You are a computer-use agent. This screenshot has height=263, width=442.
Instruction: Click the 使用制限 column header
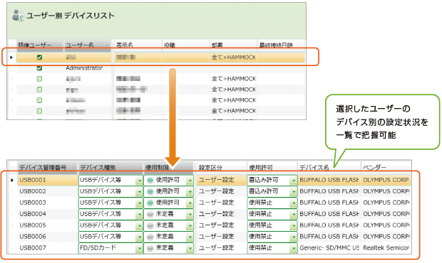click(x=168, y=167)
